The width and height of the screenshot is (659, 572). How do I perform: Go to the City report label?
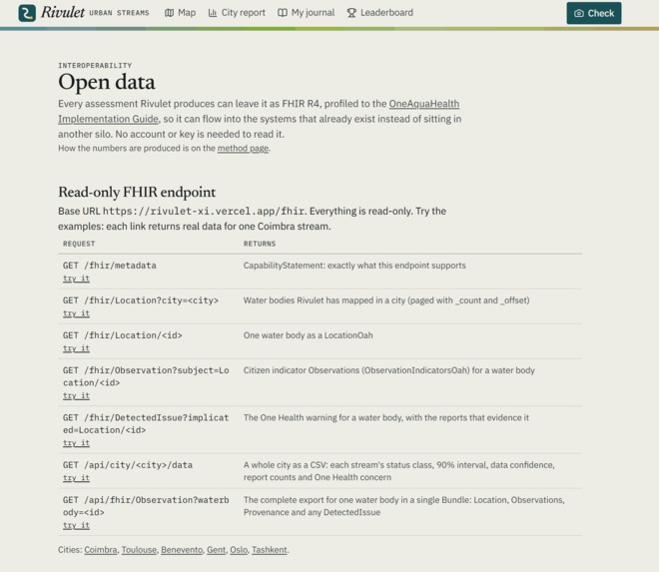pyautogui.click(x=243, y=13)
